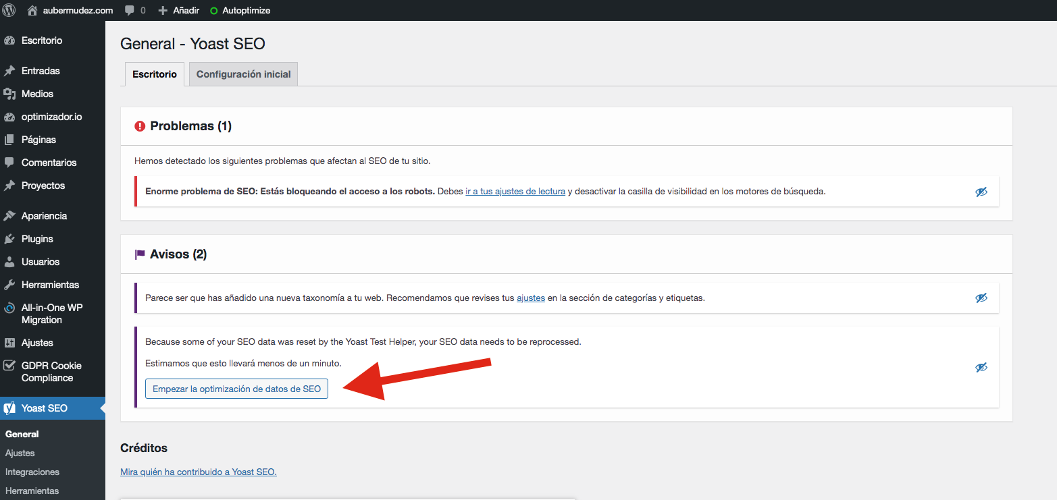Click the aubermudez.com site name
Image resolution: width=1057 pixels, height=500 pixels.
(x=78, y=11)
